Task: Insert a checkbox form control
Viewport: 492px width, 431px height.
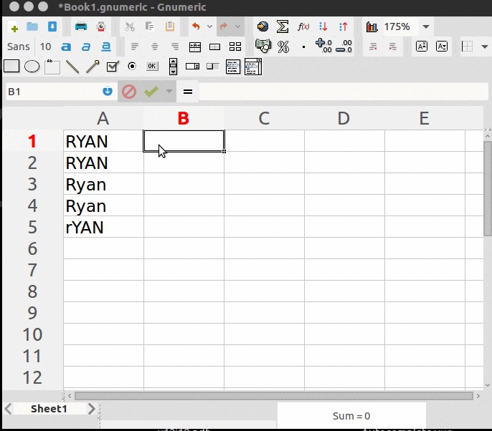Action: tap(112, 67)
